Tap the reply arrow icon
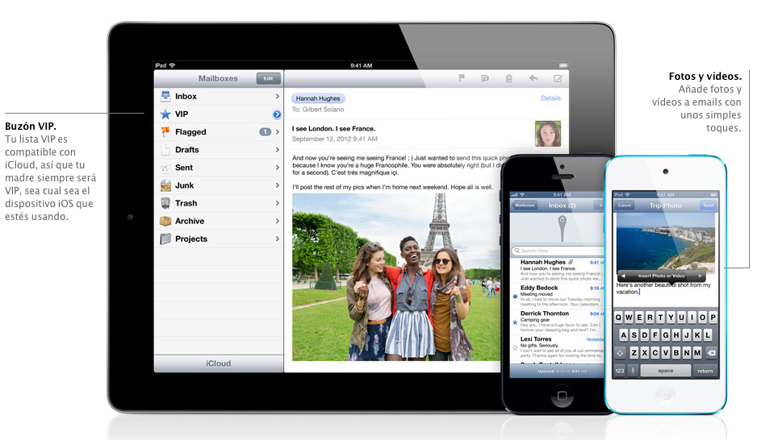Image resolution: width=774 pixels, height=440 pixels. 533,78
